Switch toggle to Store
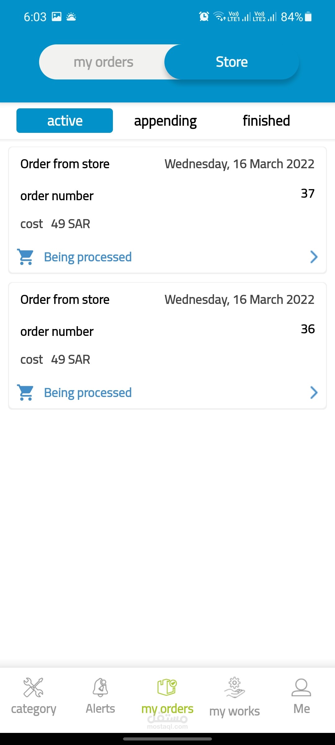Screen dimensions: 335x745 pyautogui.click(x=232, y=62)
